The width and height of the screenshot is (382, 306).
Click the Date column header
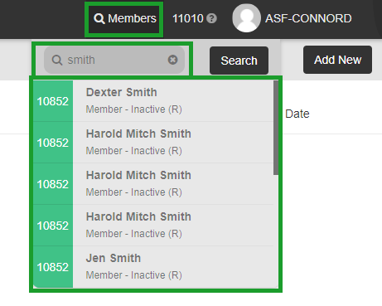click(297, 114)
